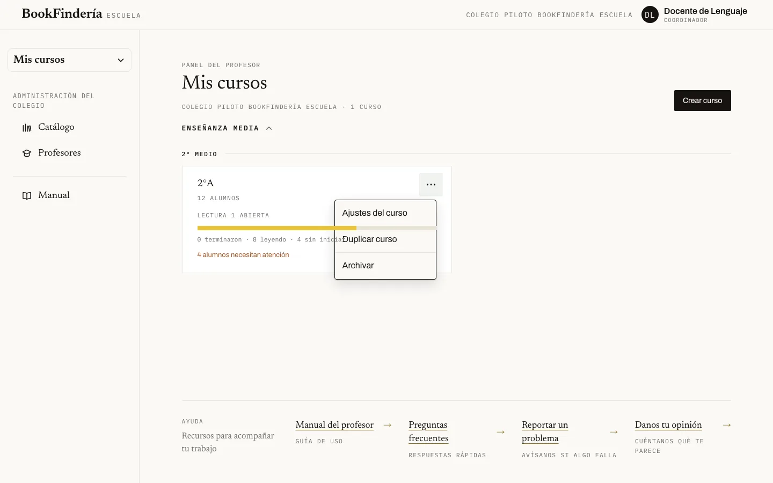This screenshot has height=483, width=773.
Task: Click the 'LECTURA 1 ABIERTA' label
Action: pyautogui.click(x=233, y=216)
